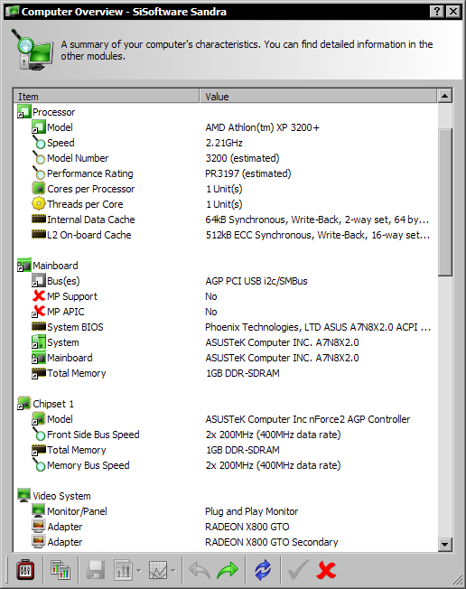Click the Model icon under Processor
This screenshot has height=589, width=466.
click(38, 127)
